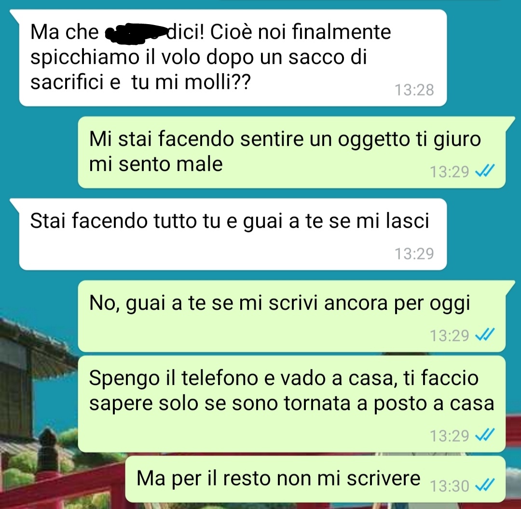Click the double checkmark on 'scrivi ancora per oggi' message
Image resolution: width=521 pixels, height=509 pixels.
485,335
